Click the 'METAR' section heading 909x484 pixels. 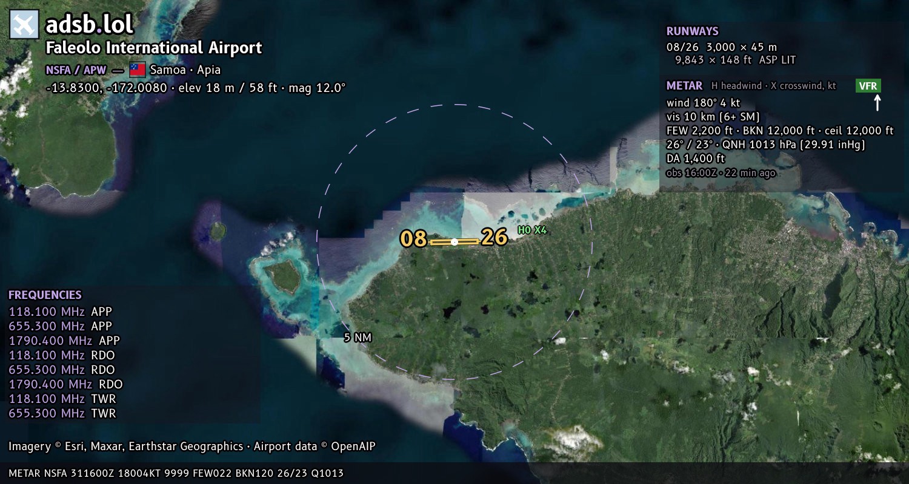(684, 86)
